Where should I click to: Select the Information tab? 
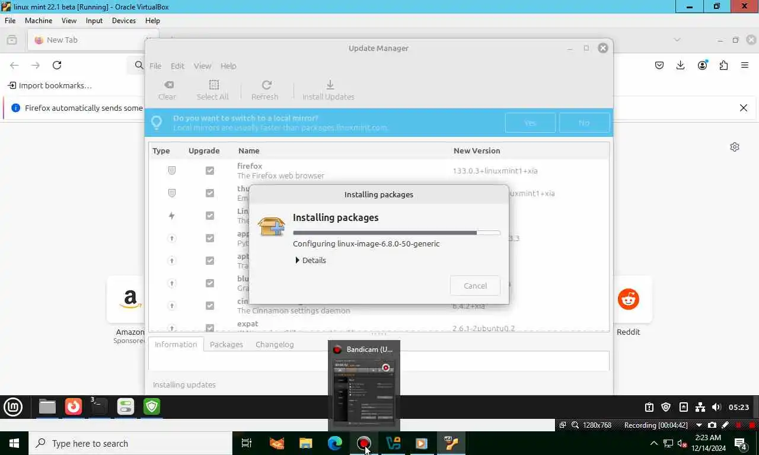click(x=176, y=344)
